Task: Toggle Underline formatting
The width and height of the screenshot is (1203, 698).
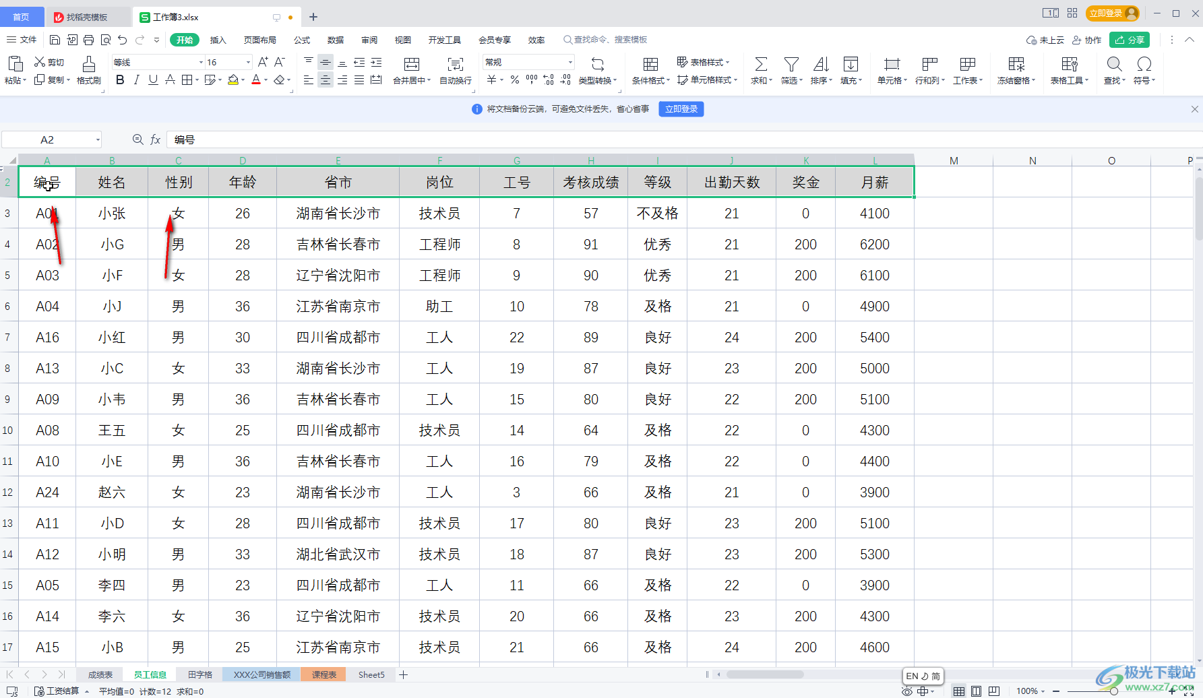Action: tap(153, 80)
